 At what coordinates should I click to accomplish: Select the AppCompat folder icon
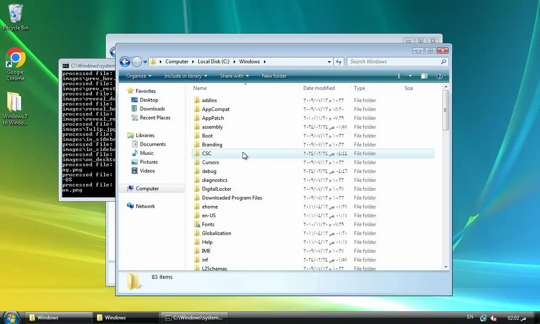point(197,109)
